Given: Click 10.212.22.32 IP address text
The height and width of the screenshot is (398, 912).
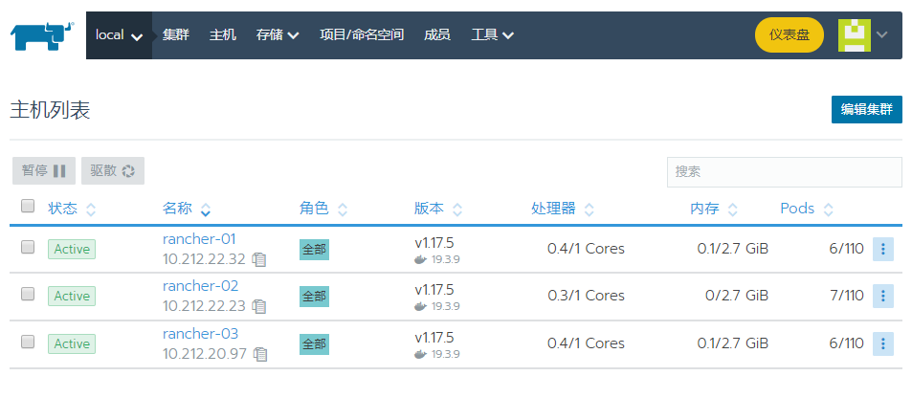Looking at the screenshot, I should coord(204,259).
